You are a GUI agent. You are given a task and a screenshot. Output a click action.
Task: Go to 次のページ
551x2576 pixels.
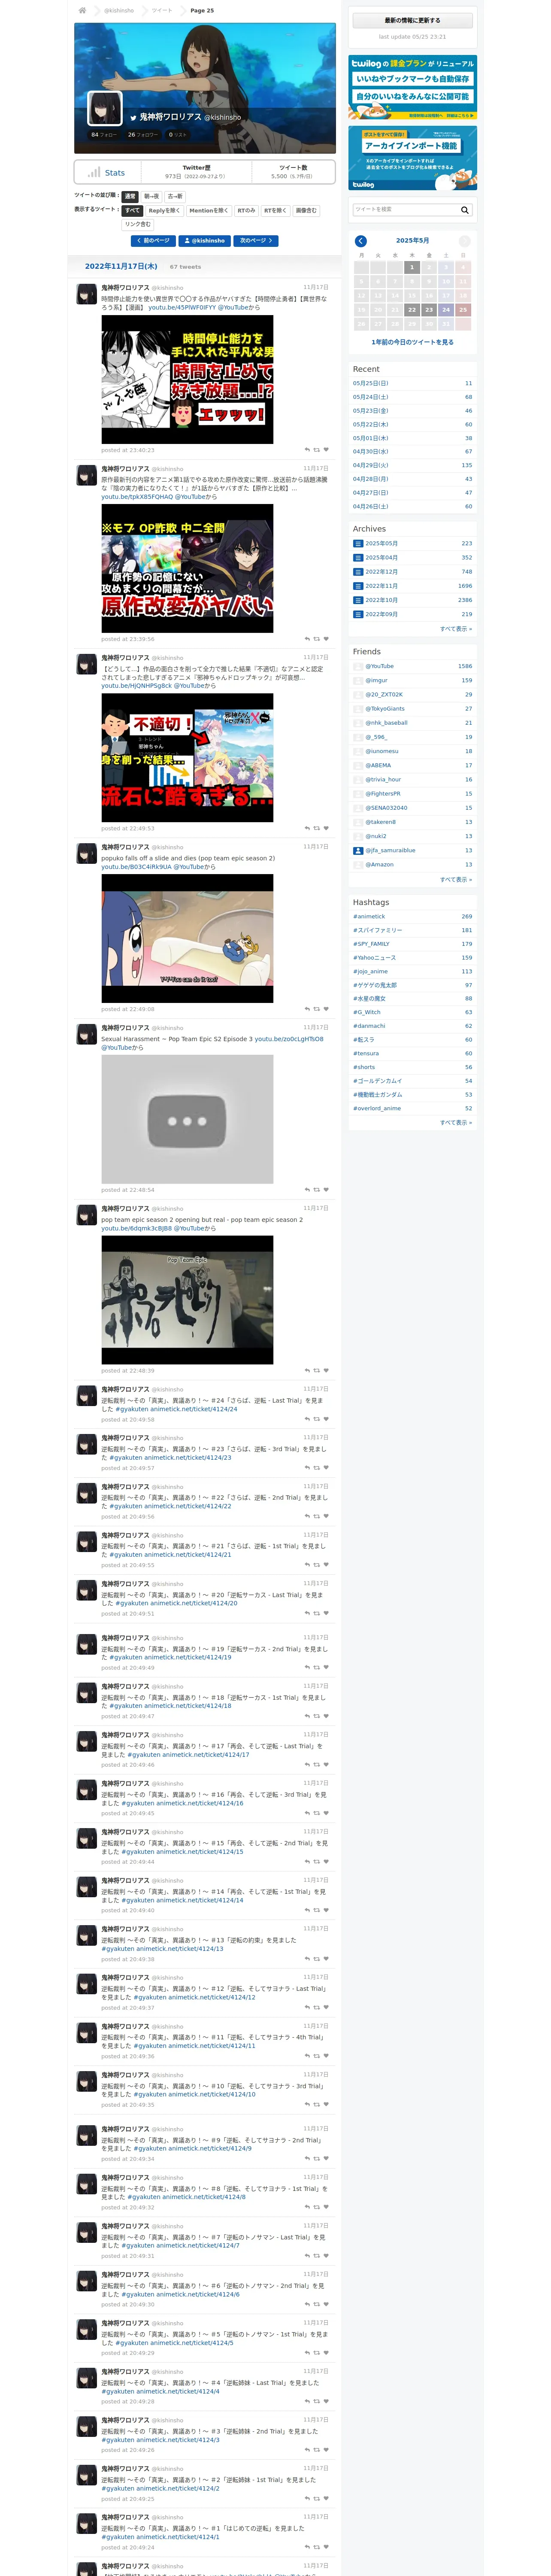coord(256,241)
